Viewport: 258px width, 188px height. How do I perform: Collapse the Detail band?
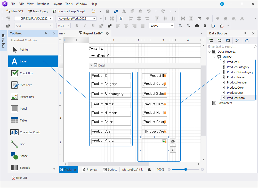click(91, 65)
